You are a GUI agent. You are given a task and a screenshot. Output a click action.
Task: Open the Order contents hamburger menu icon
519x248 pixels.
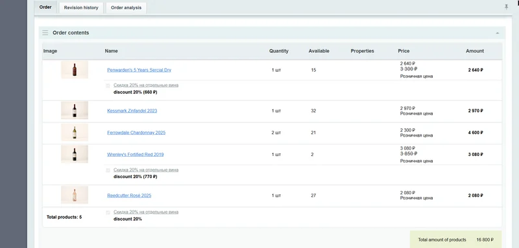click(x=45, y=32)
